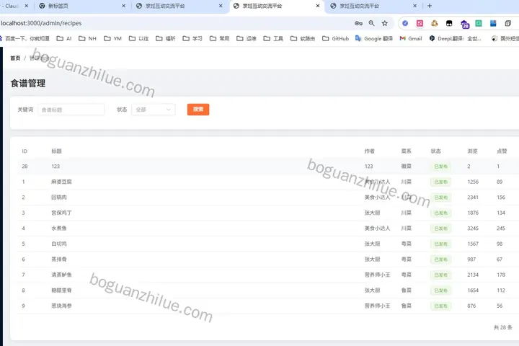The height and width of the screenshot is (346, 519).
Task: Select the 葱烧海参 recipe title
Action: (61, 306)
